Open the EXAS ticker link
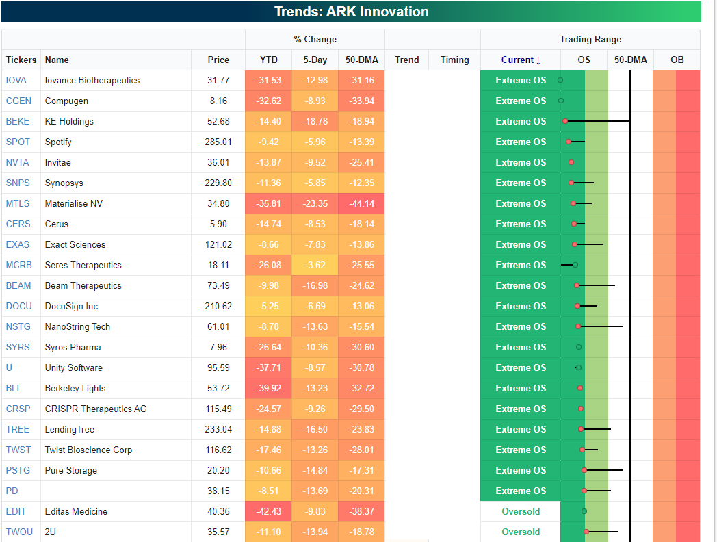This screenshot has height=542, width=717. coord(17,245)
